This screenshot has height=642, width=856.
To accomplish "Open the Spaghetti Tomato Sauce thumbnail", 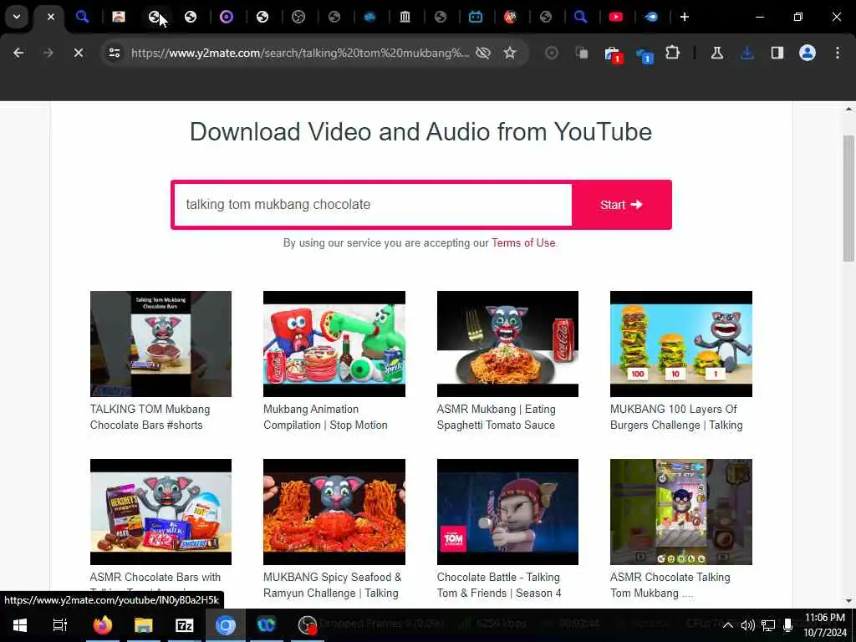I will click(507, 344).
